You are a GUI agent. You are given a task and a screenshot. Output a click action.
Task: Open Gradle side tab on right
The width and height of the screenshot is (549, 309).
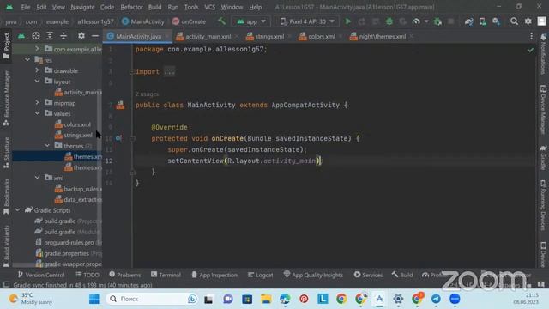pyautogui.click(x=543, y=157)
